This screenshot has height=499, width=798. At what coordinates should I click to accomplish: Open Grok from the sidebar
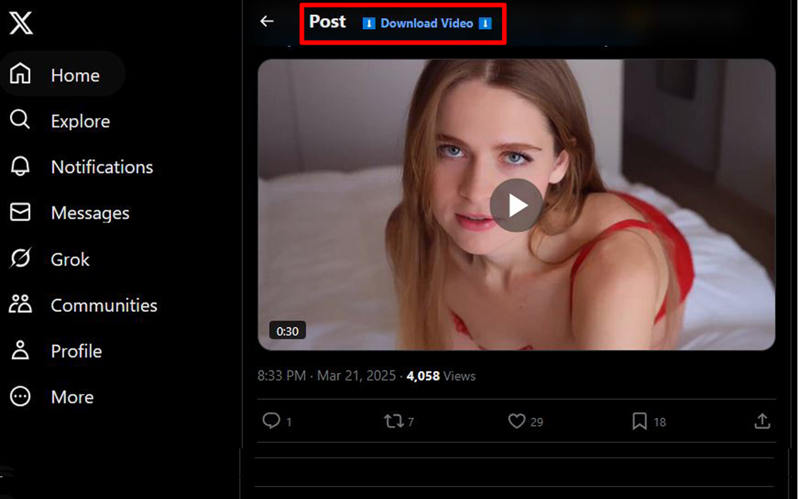pyautogui.click(x=69, y=259)
